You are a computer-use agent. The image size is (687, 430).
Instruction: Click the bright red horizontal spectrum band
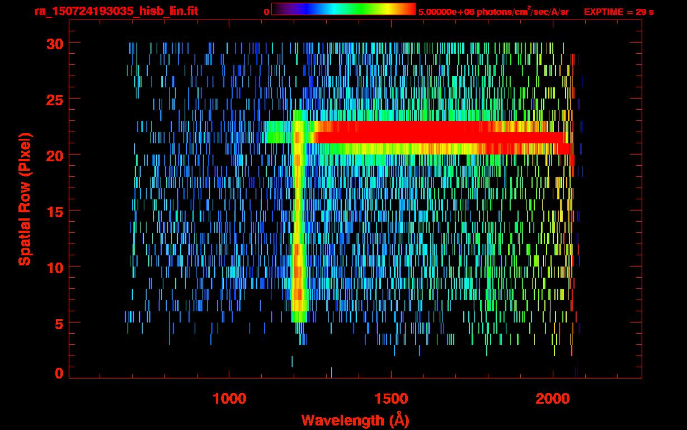(442, 137)
